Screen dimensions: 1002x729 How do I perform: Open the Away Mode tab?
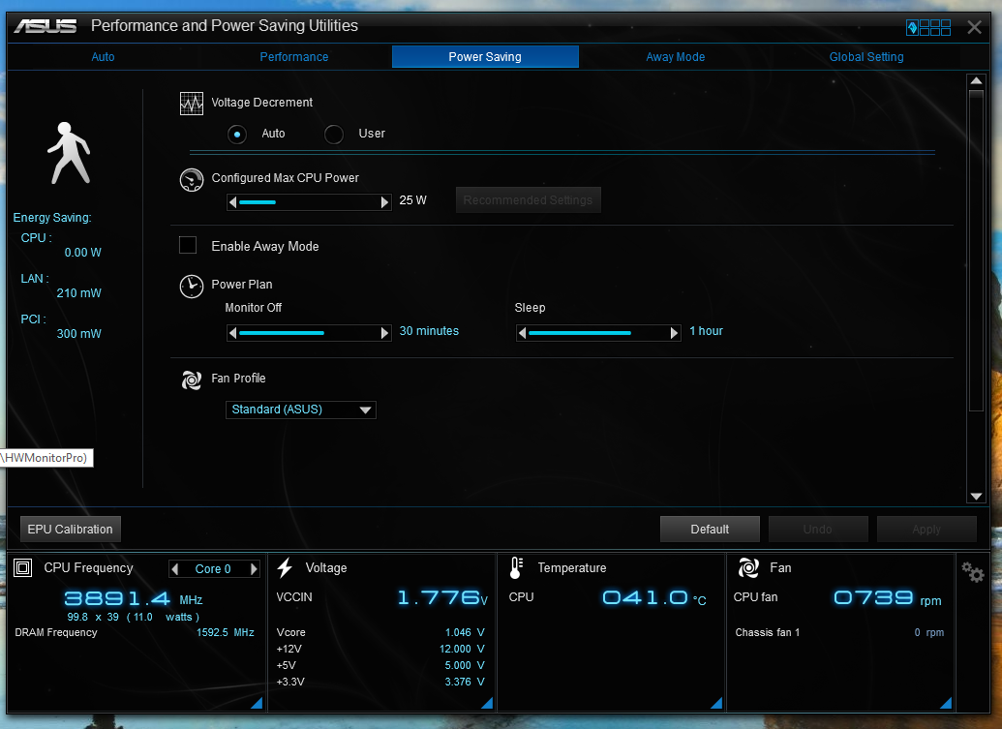point(676,57)
